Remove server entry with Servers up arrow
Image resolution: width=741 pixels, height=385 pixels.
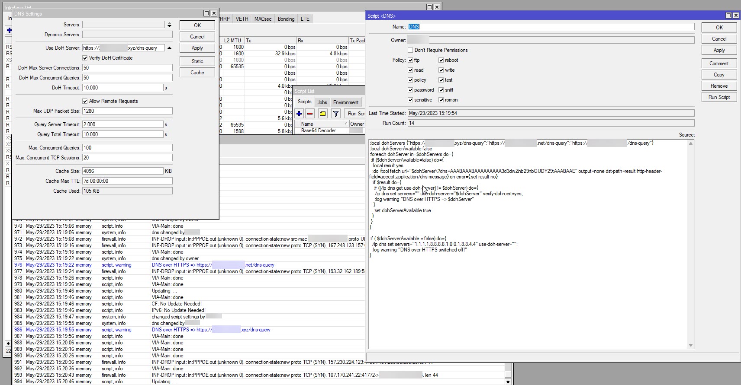coord(169,23)
